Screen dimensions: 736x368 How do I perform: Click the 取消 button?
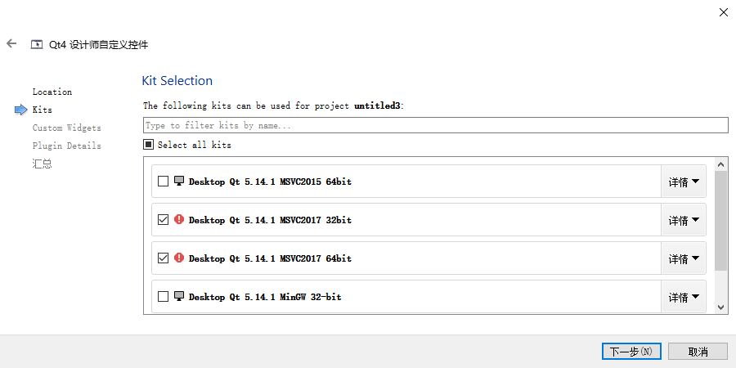click(698, 351)
